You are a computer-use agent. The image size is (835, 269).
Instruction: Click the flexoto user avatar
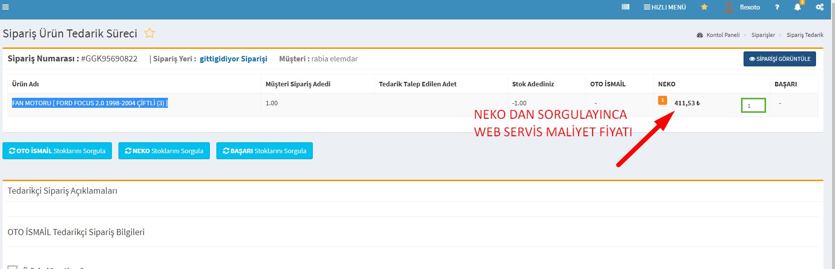[x=729, y=7]
